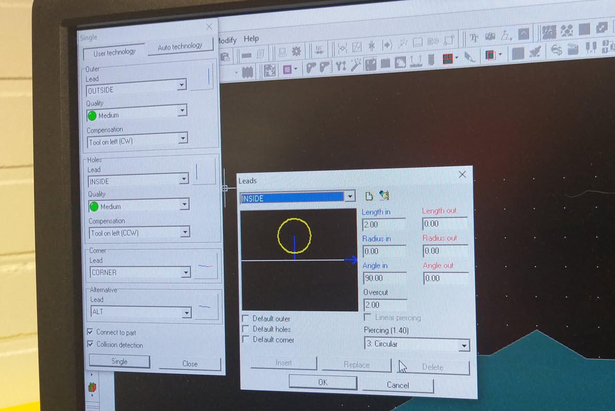Click the hatched square toolbar icon
This screenshot has height=411, width=615.
pos(357,47)
